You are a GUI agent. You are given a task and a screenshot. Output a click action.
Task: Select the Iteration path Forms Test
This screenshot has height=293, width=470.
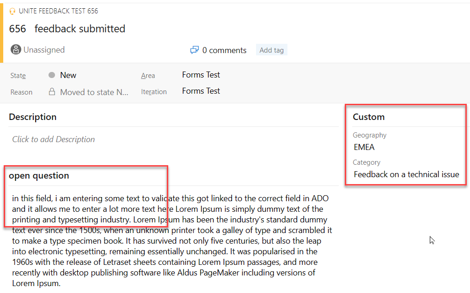tap(201, 91)
